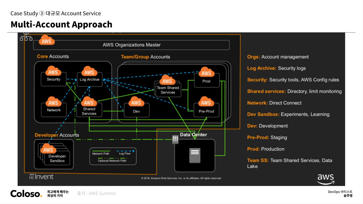The image size is (363, 204).
Task: Click the Dev account box in the diagram
Action: 136,110
